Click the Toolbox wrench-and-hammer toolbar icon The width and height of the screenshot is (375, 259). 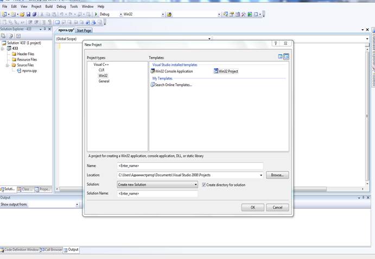[x=244, y=15]
